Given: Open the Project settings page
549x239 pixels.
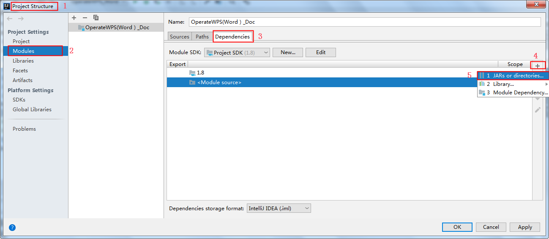Looking at the screenshot, I should [x=21, y=41].
